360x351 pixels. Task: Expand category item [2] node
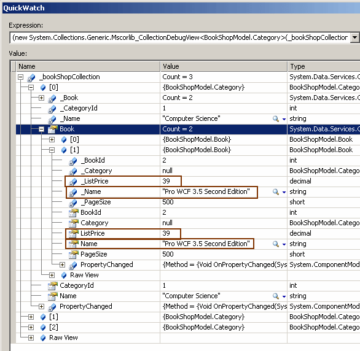click(x=31, y=328)
